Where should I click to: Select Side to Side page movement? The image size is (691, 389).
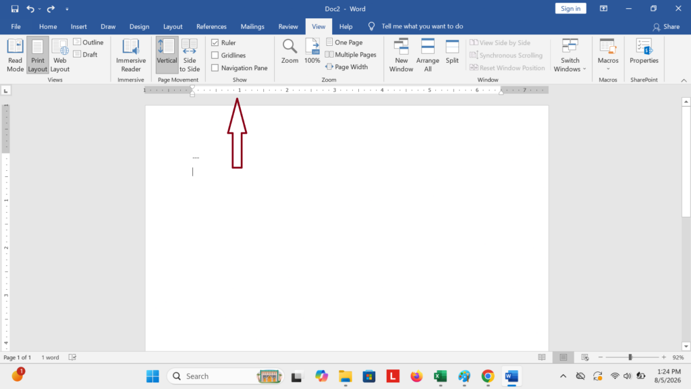[190, 55]
